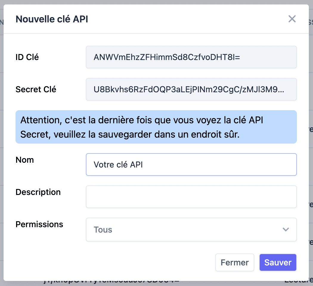Viewport: 313px width, 286px height.
Task: Click the empty Description field
Action: [191, 197]
